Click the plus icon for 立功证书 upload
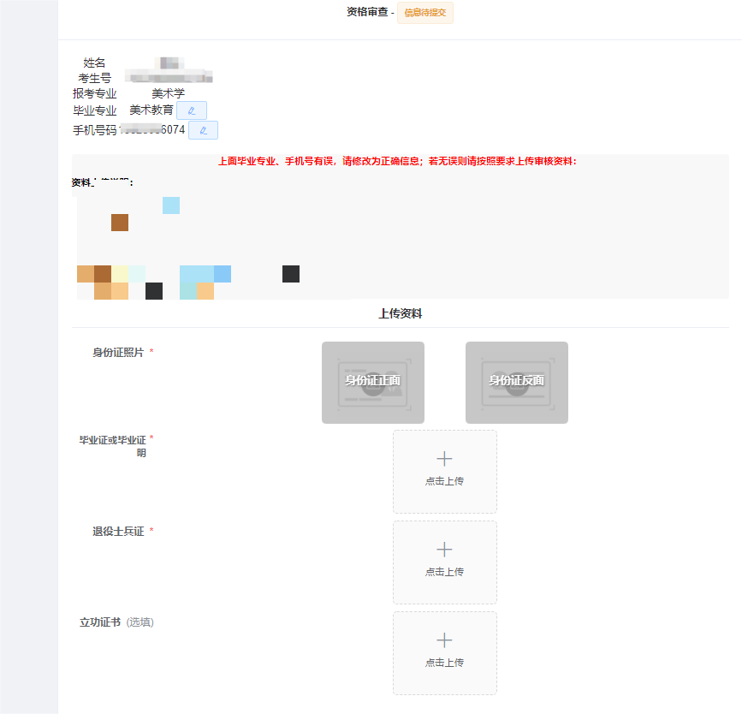The height and width of the screenshot is (714, 742). (x=444, y=641)
